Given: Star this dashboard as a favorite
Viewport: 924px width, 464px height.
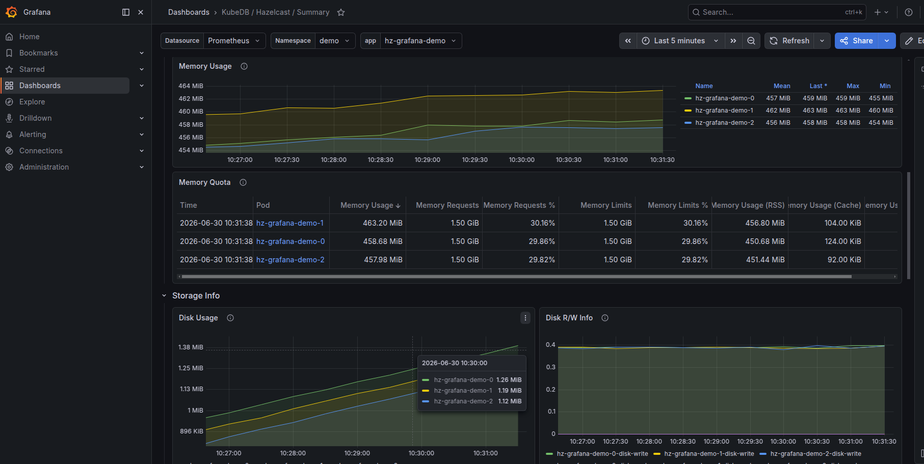Looking at the screenshot, I should [341, 12].
